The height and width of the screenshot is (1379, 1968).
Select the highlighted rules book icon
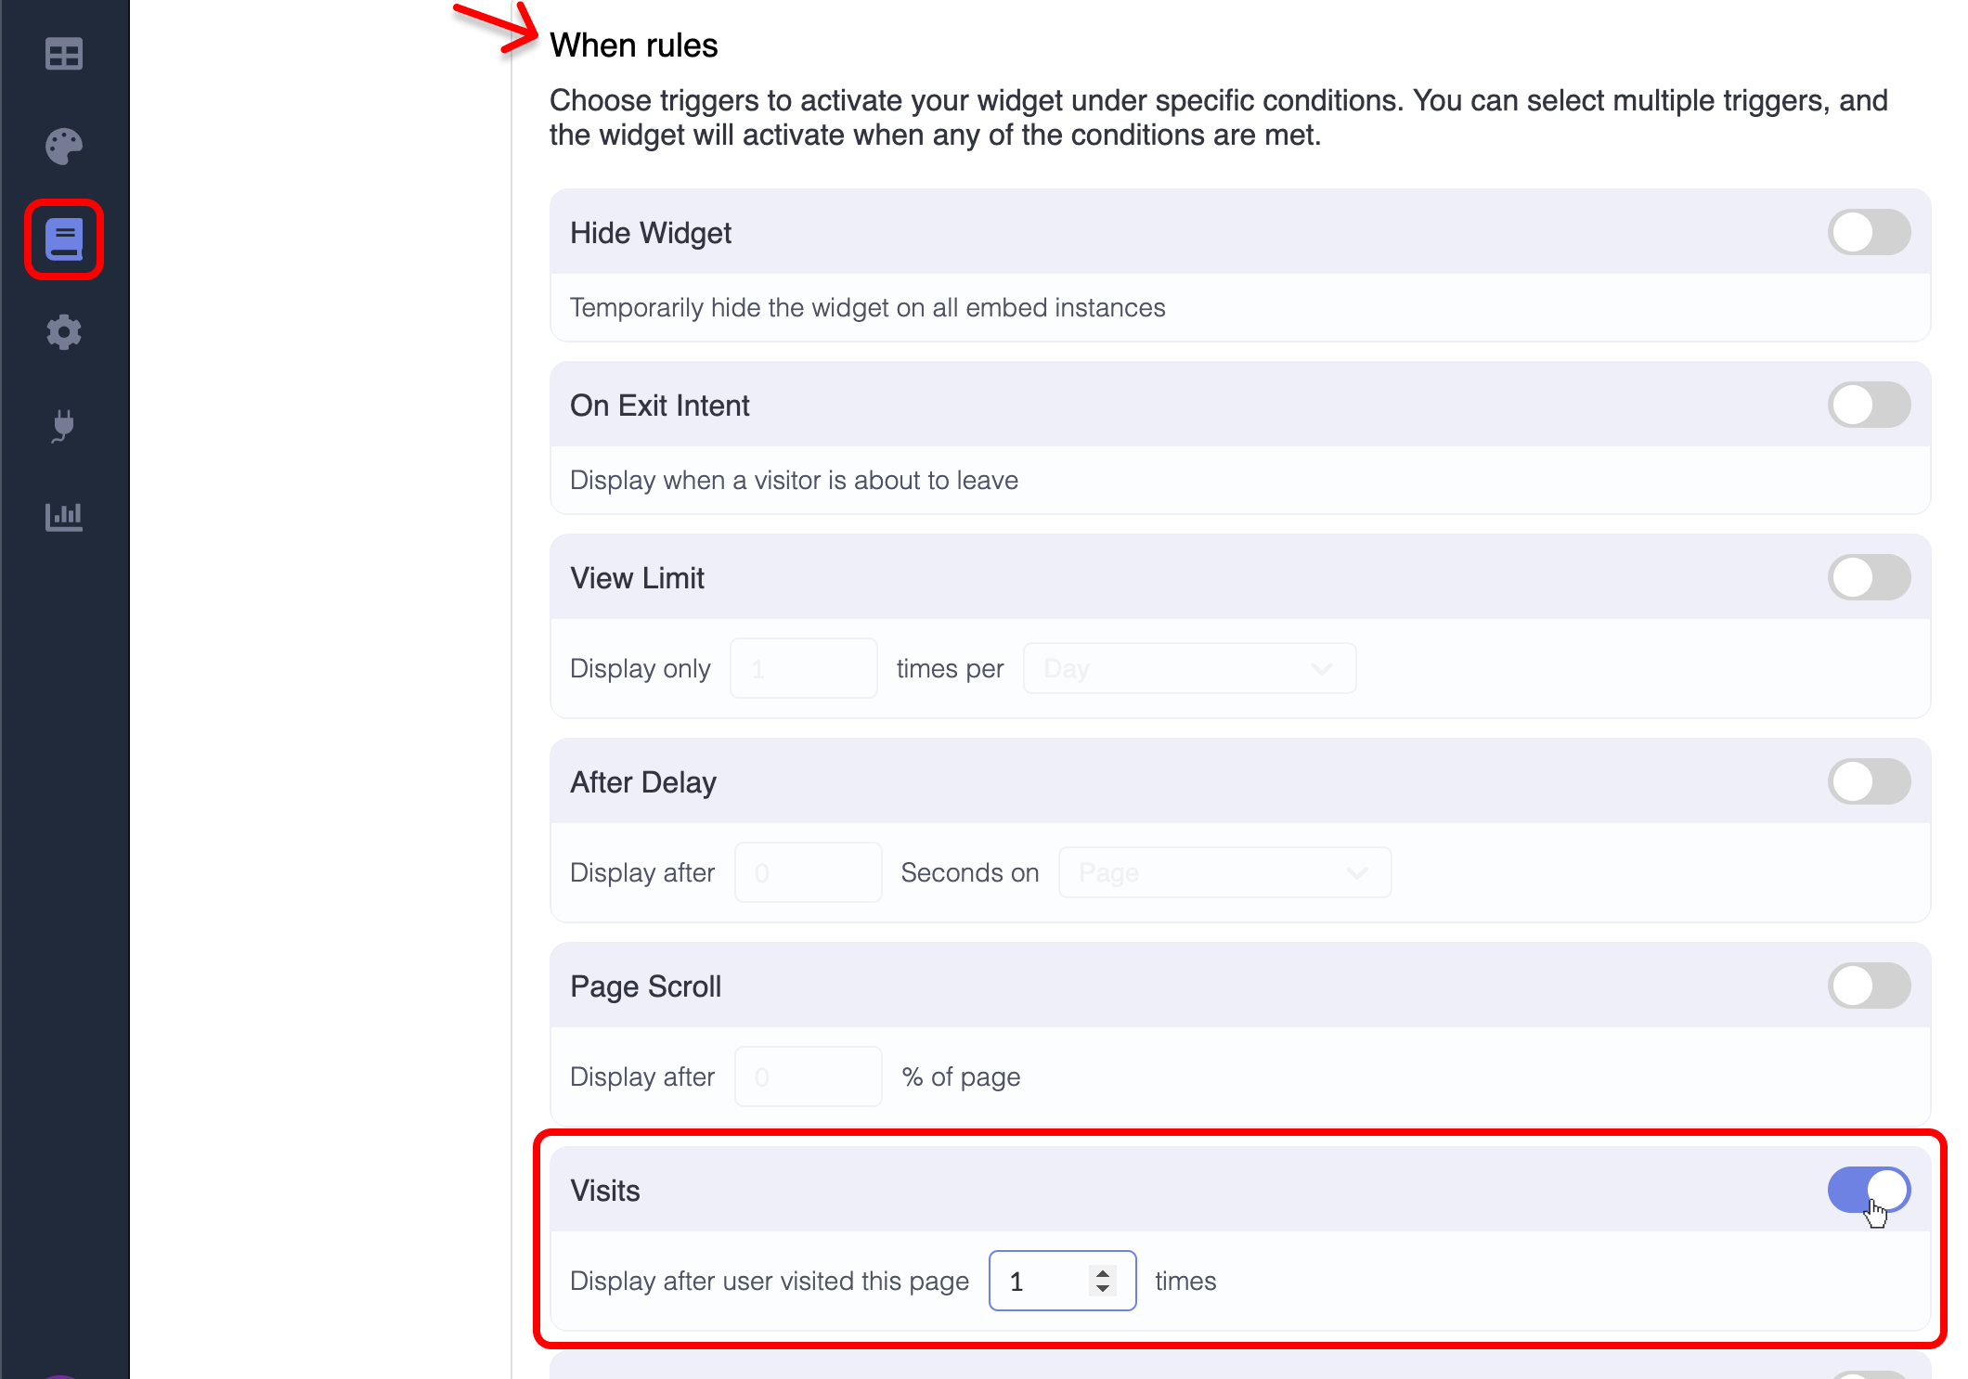(x=64, y=239)
